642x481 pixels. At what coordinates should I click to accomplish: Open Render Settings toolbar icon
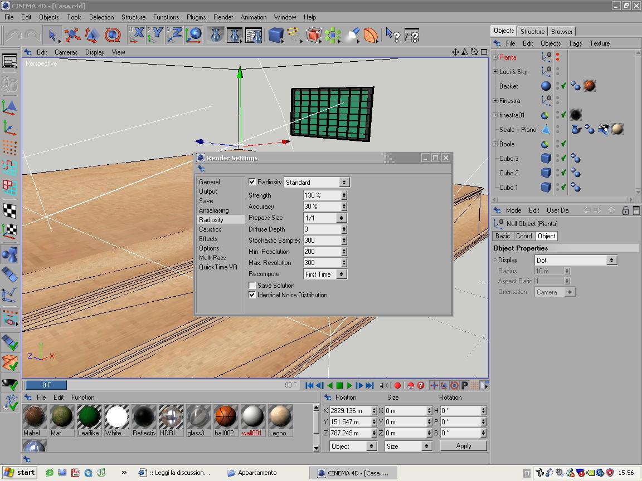(x=254, y=36)
